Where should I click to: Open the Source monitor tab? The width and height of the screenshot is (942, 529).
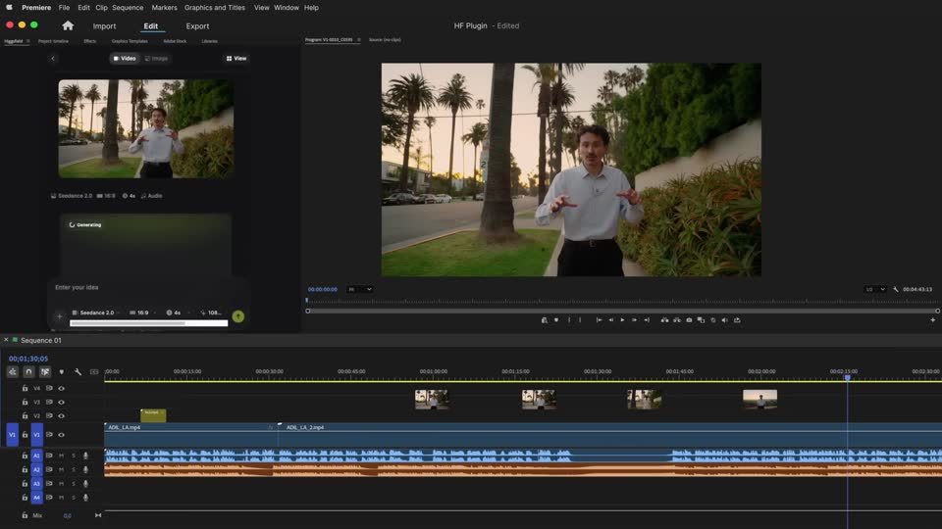[385, 40]
